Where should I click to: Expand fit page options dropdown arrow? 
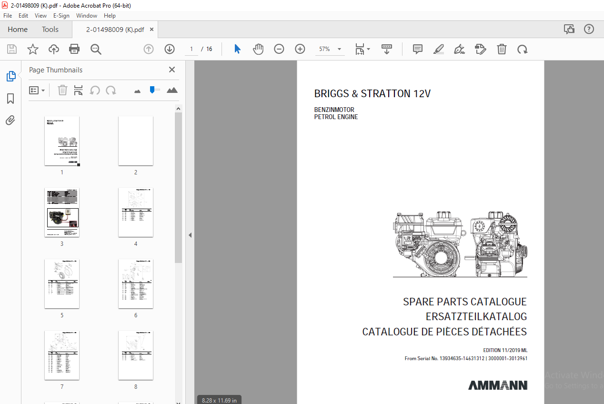(369, 49)
